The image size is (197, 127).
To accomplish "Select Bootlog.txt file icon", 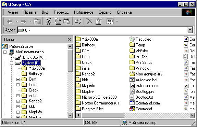I will pos(132,97).
